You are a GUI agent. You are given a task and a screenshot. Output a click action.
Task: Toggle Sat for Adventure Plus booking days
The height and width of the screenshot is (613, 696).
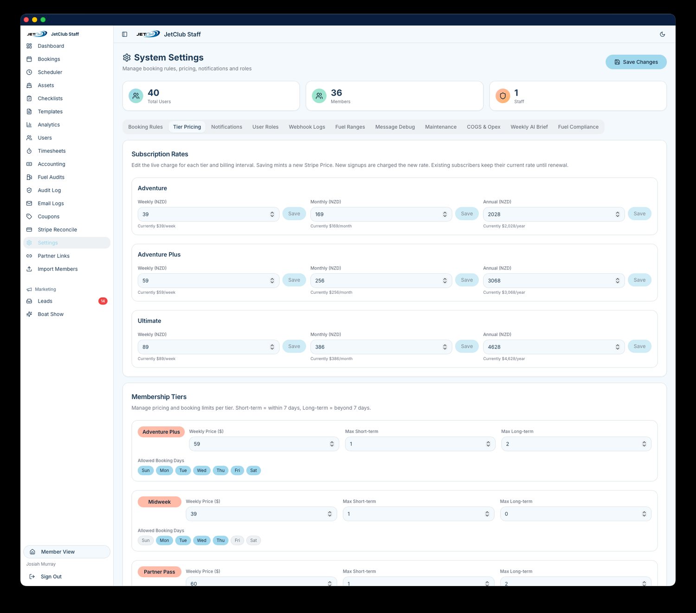pyautogui.click(x=253, y=471)
